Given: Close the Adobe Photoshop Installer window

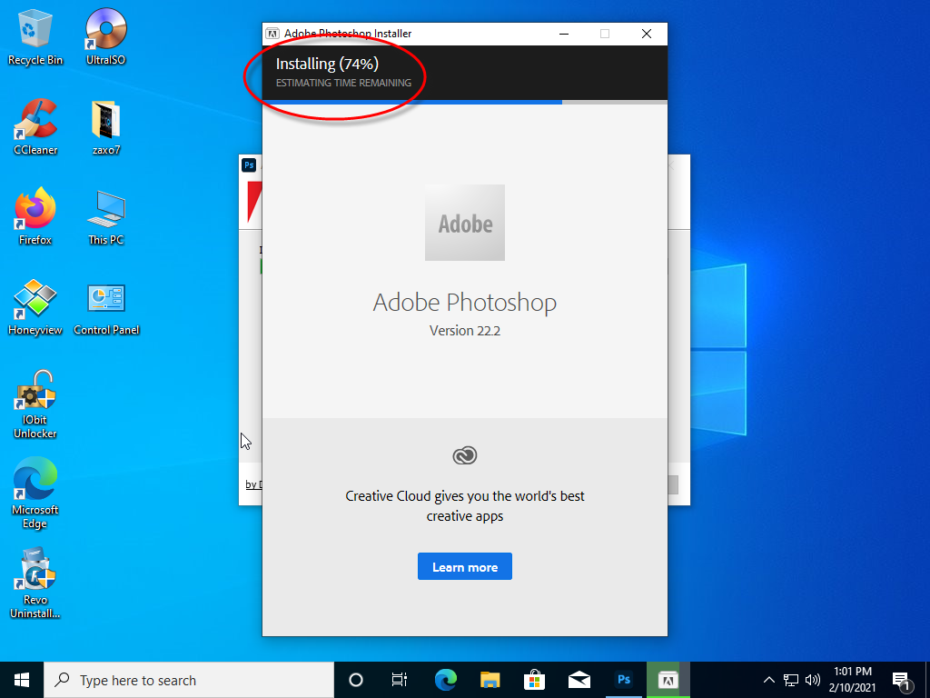Looking at the screenshot, I should [x=647, y=34].
